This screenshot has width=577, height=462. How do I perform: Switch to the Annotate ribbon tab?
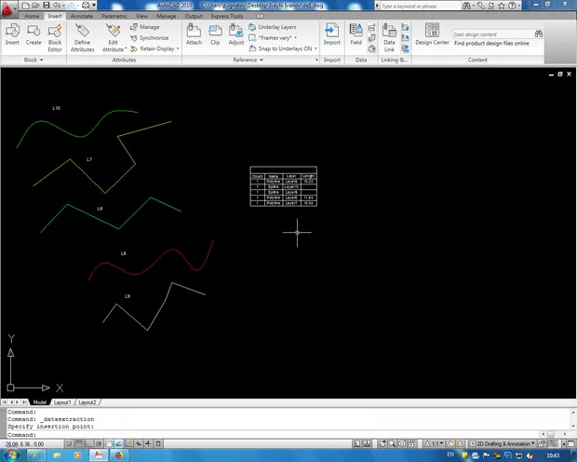point(81,16)
